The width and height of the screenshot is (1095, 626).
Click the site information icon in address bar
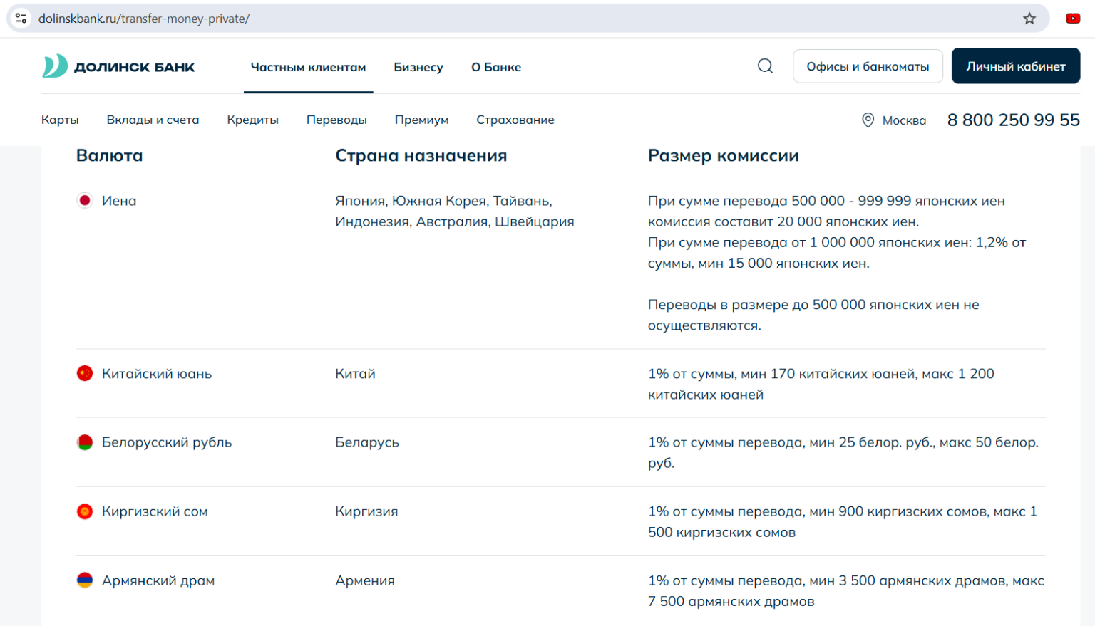pyautogui.click(x=21, y=19)
